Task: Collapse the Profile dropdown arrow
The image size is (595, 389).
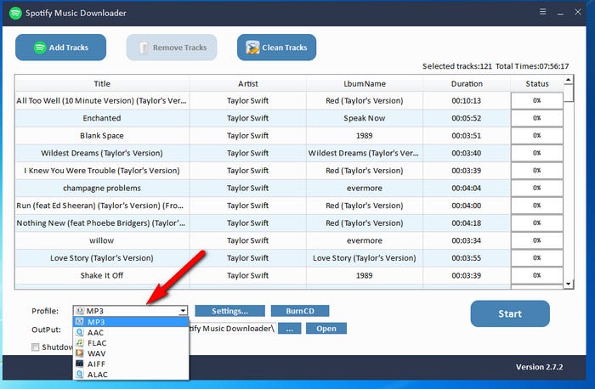Action: pos(183,311)
